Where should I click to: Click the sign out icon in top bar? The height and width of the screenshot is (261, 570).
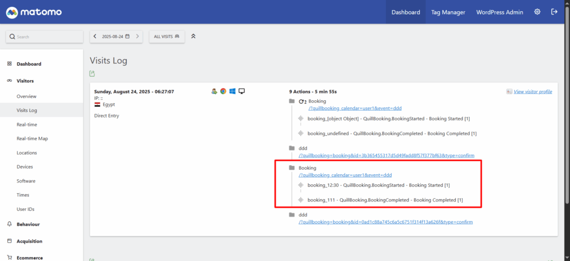point(554,12)
